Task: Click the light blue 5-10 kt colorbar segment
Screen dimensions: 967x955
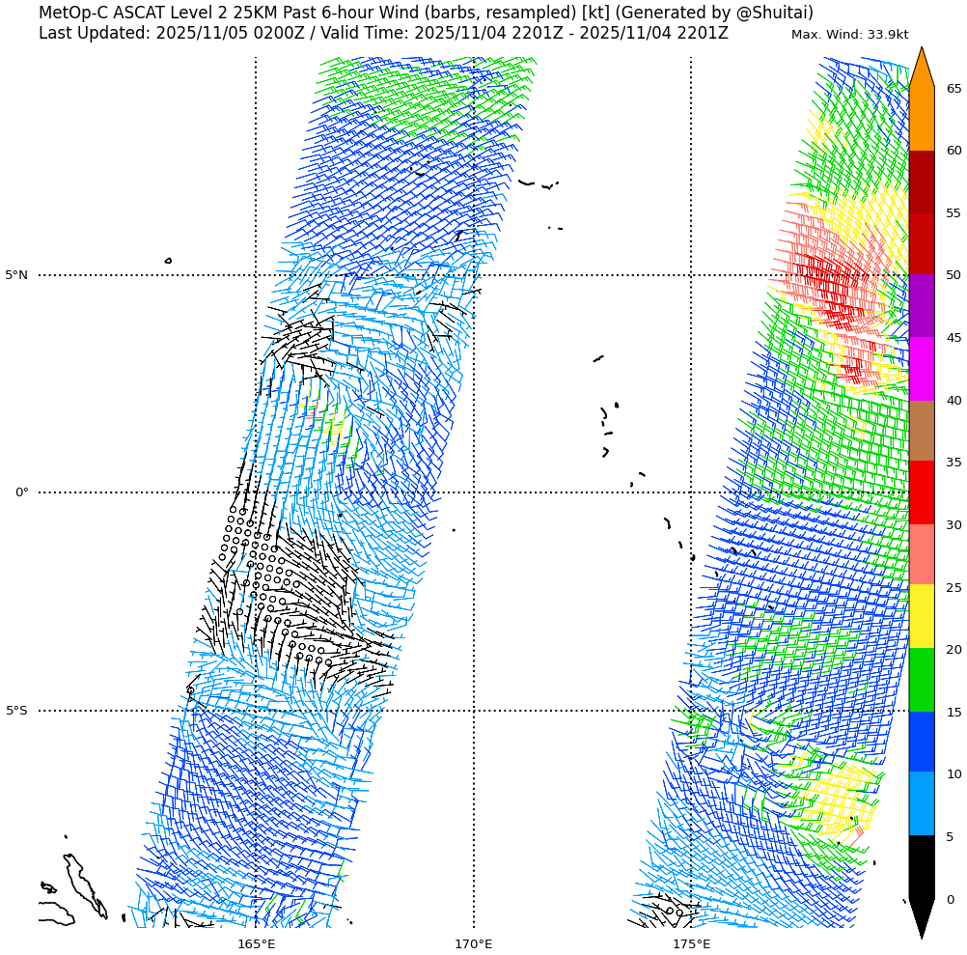Action: [x=922, y=803]
